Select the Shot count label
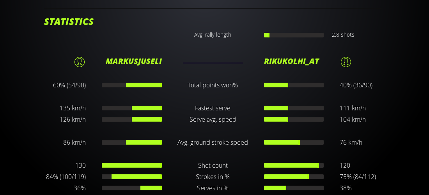The width and height of the screenshot is (429, 195). click(x=213, y=165)
